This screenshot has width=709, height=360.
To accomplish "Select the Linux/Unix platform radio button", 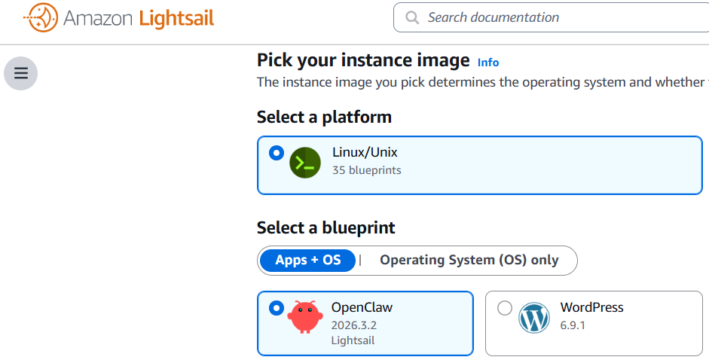I will (277, 153).
